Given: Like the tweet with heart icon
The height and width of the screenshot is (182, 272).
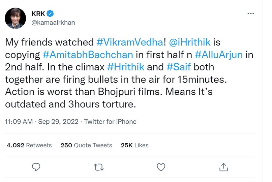Looking at the screenshot, I should [x=161, y=167].
